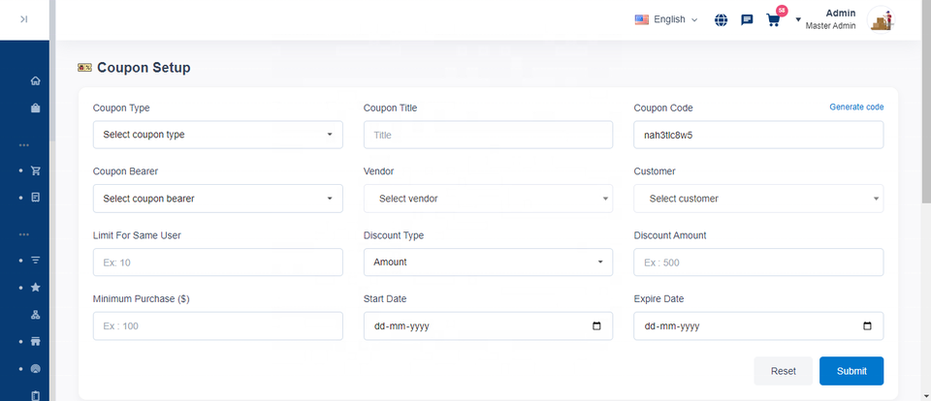The image size is (931, 401).
Task: Open the Coupon Type dropdown
Action: 217,135
